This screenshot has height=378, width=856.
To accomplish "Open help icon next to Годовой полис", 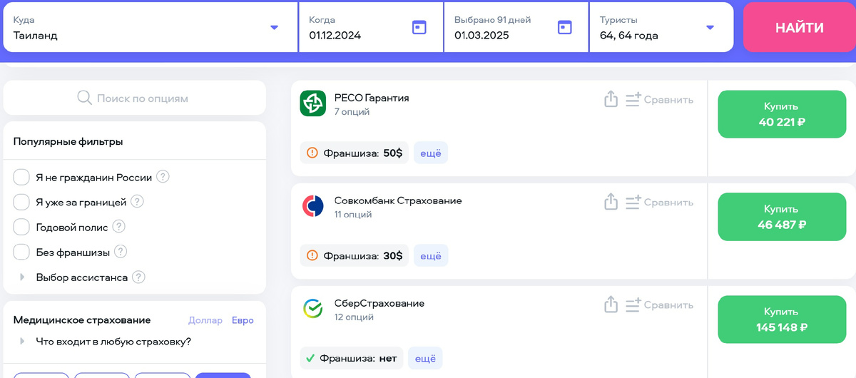I will click(x=119, y=227).
